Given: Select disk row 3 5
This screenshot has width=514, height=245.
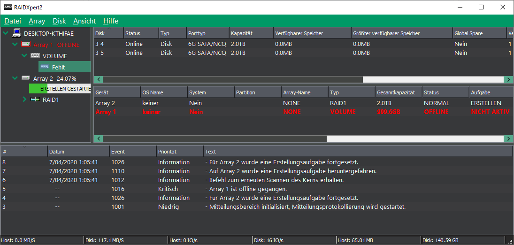Looking at the screenshot, I should coord(304,53).
